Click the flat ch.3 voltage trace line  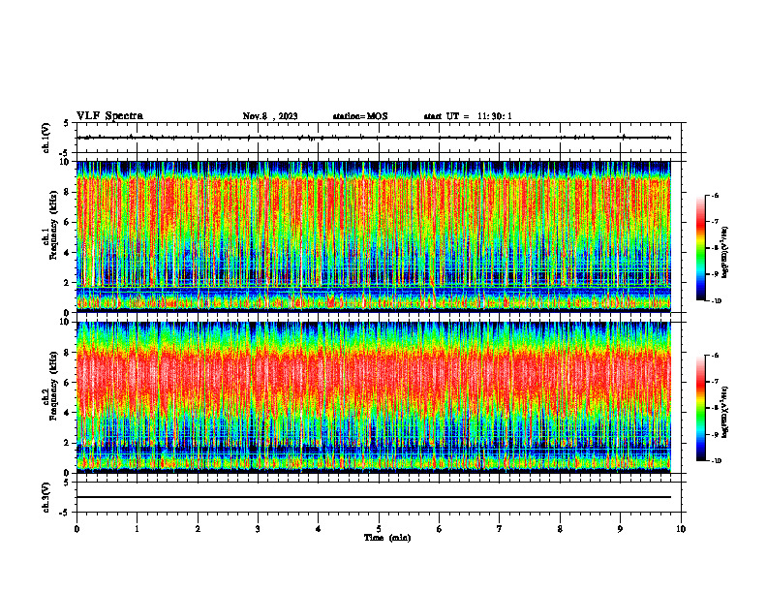373,497
